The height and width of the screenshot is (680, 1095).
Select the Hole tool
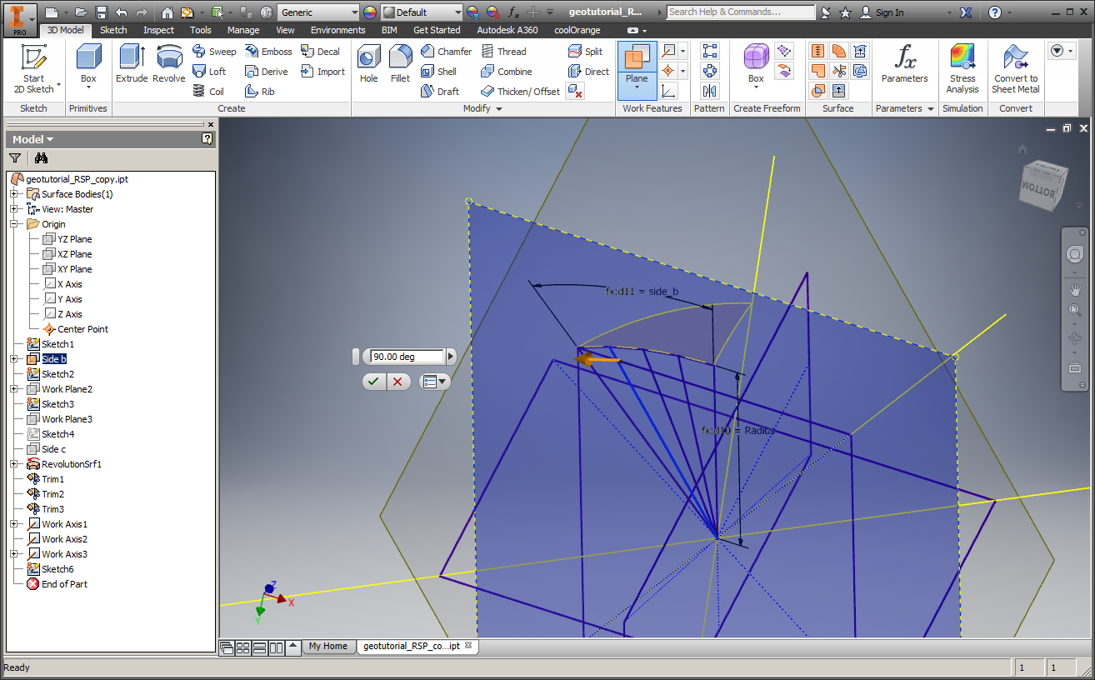(x=369, y=64)
